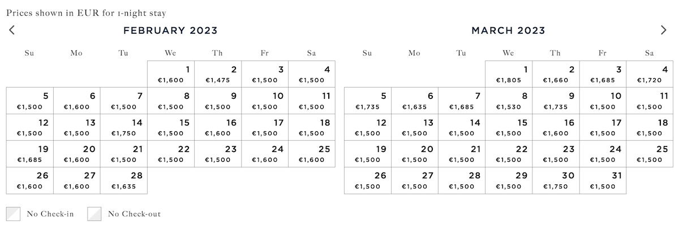This screenshot has width=679, height=229.
Task: Pick March 8 at €1,530
Action: [509, 101]
